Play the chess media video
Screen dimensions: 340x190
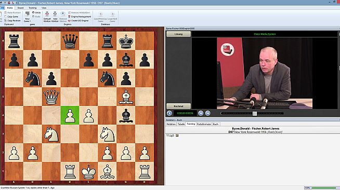169,113
